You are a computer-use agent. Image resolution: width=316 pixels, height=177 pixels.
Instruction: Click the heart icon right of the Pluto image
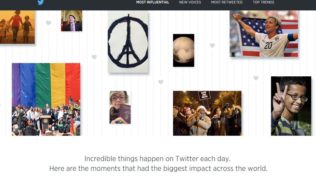pyautogui.click(x=212, y=45)
